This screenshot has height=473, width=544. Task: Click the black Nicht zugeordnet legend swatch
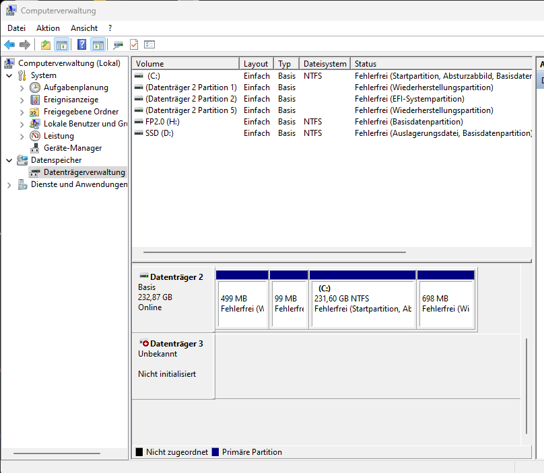point(139,452)
